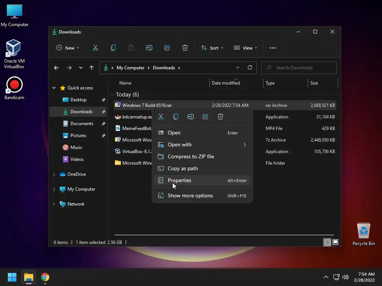Image resolution: width=382 pixels, height=286 pixels.
Task: Open the taskbar clock and date
Action: click(364, 277)
